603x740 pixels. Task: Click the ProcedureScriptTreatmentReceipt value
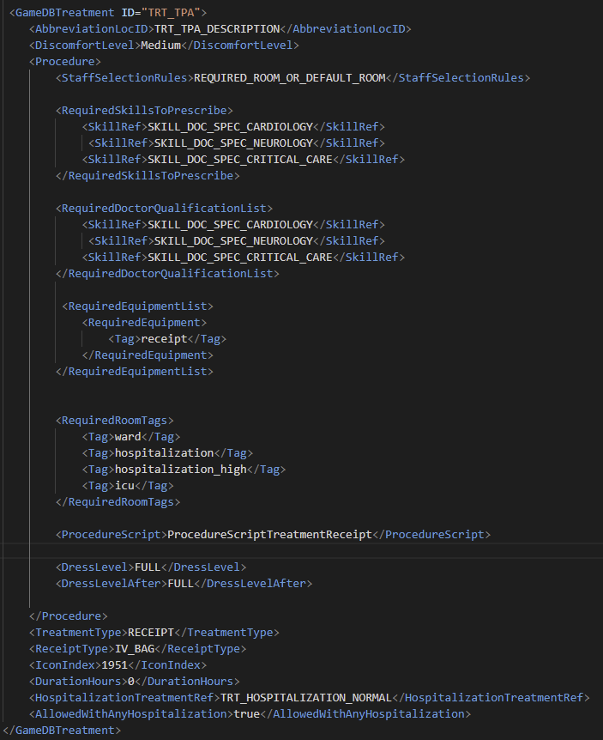[x=269, y=534]
